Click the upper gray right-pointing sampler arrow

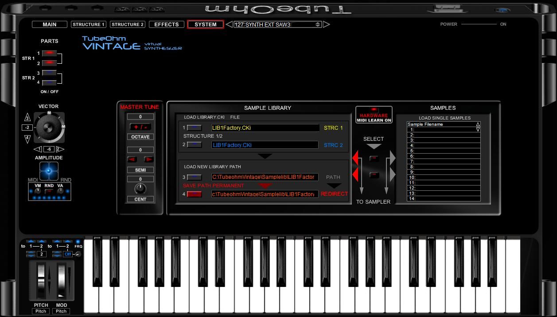click(392, 158)
